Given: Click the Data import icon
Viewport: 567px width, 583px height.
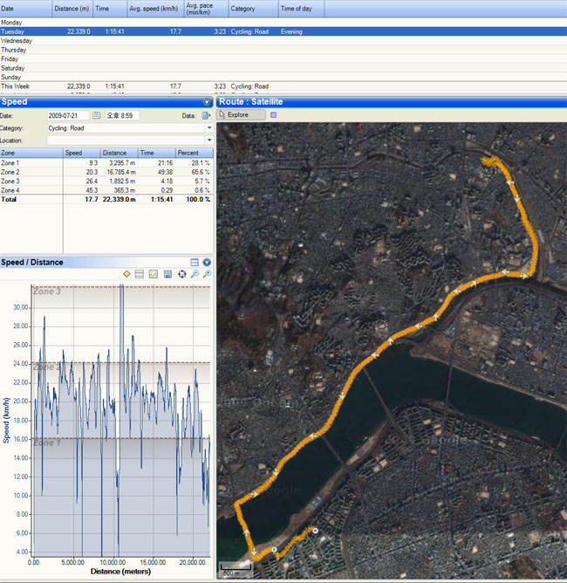Looking at the screenshot, I should coord(206,115).
